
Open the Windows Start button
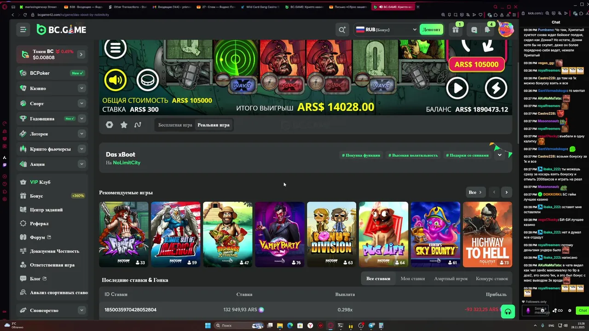(x=208, y=325)
